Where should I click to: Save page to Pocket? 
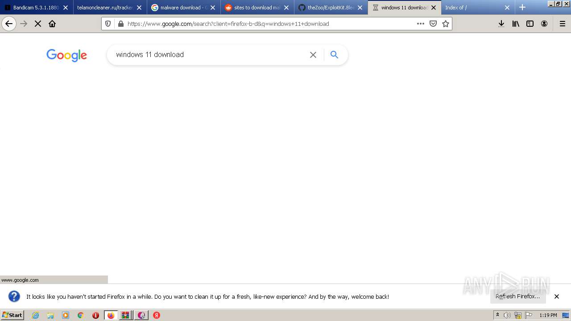click(433, 24)
